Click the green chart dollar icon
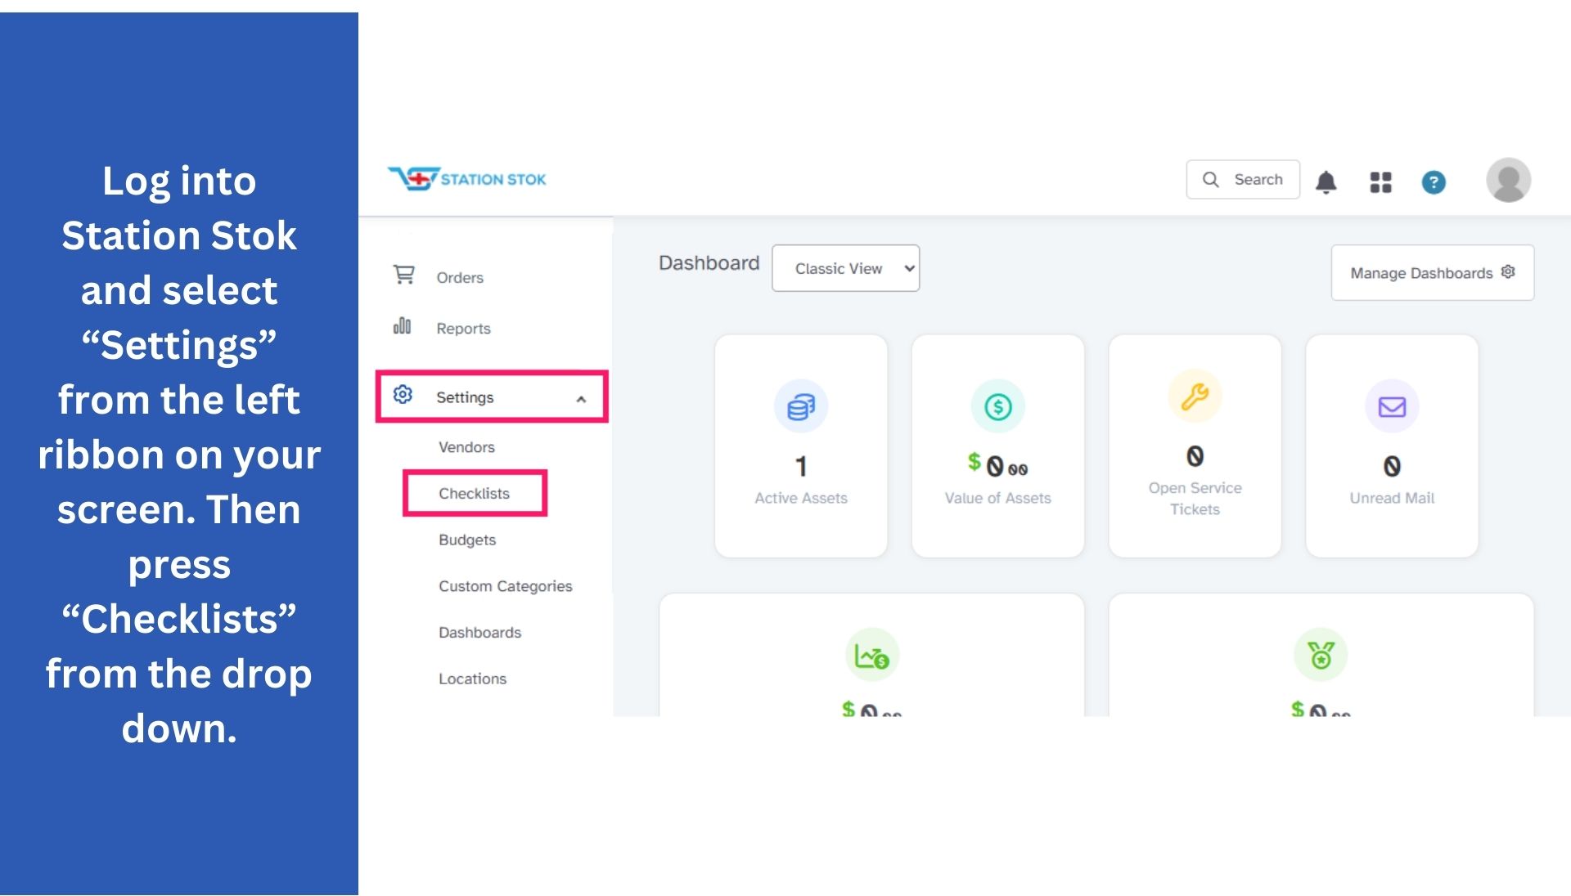 [x=871, y=655]
